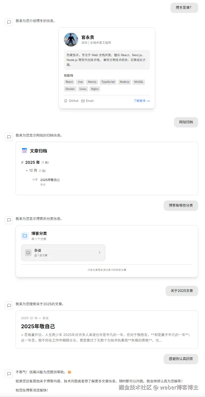Select the 网站归档 suggestion chip
The width and height of the screenshot is (205, 397).
click(186, 122)
